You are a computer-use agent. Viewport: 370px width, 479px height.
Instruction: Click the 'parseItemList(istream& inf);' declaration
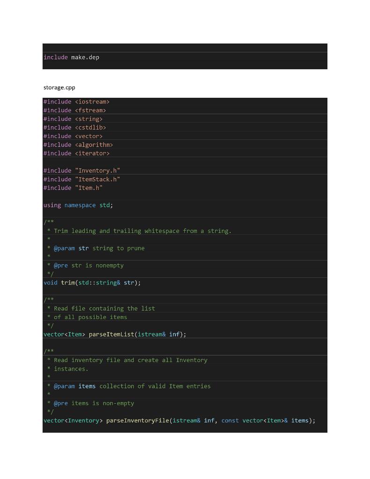115,334
